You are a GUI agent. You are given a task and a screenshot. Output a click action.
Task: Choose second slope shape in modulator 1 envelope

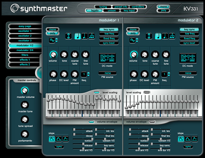point(59,139)
